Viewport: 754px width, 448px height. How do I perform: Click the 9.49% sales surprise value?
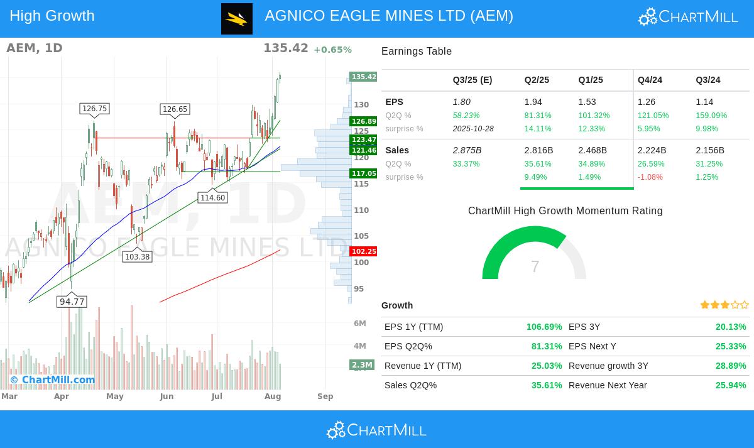(x=535, y=177)
